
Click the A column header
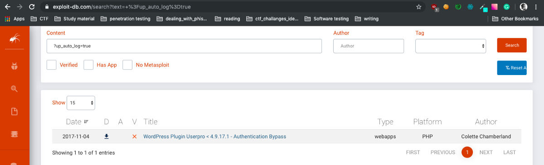tap(121, 122)
